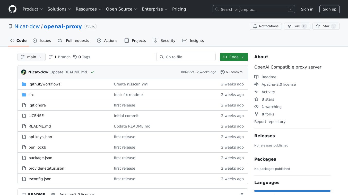Expand the main branch dropdown
This screenshot has height=195, width=348.
31,57
